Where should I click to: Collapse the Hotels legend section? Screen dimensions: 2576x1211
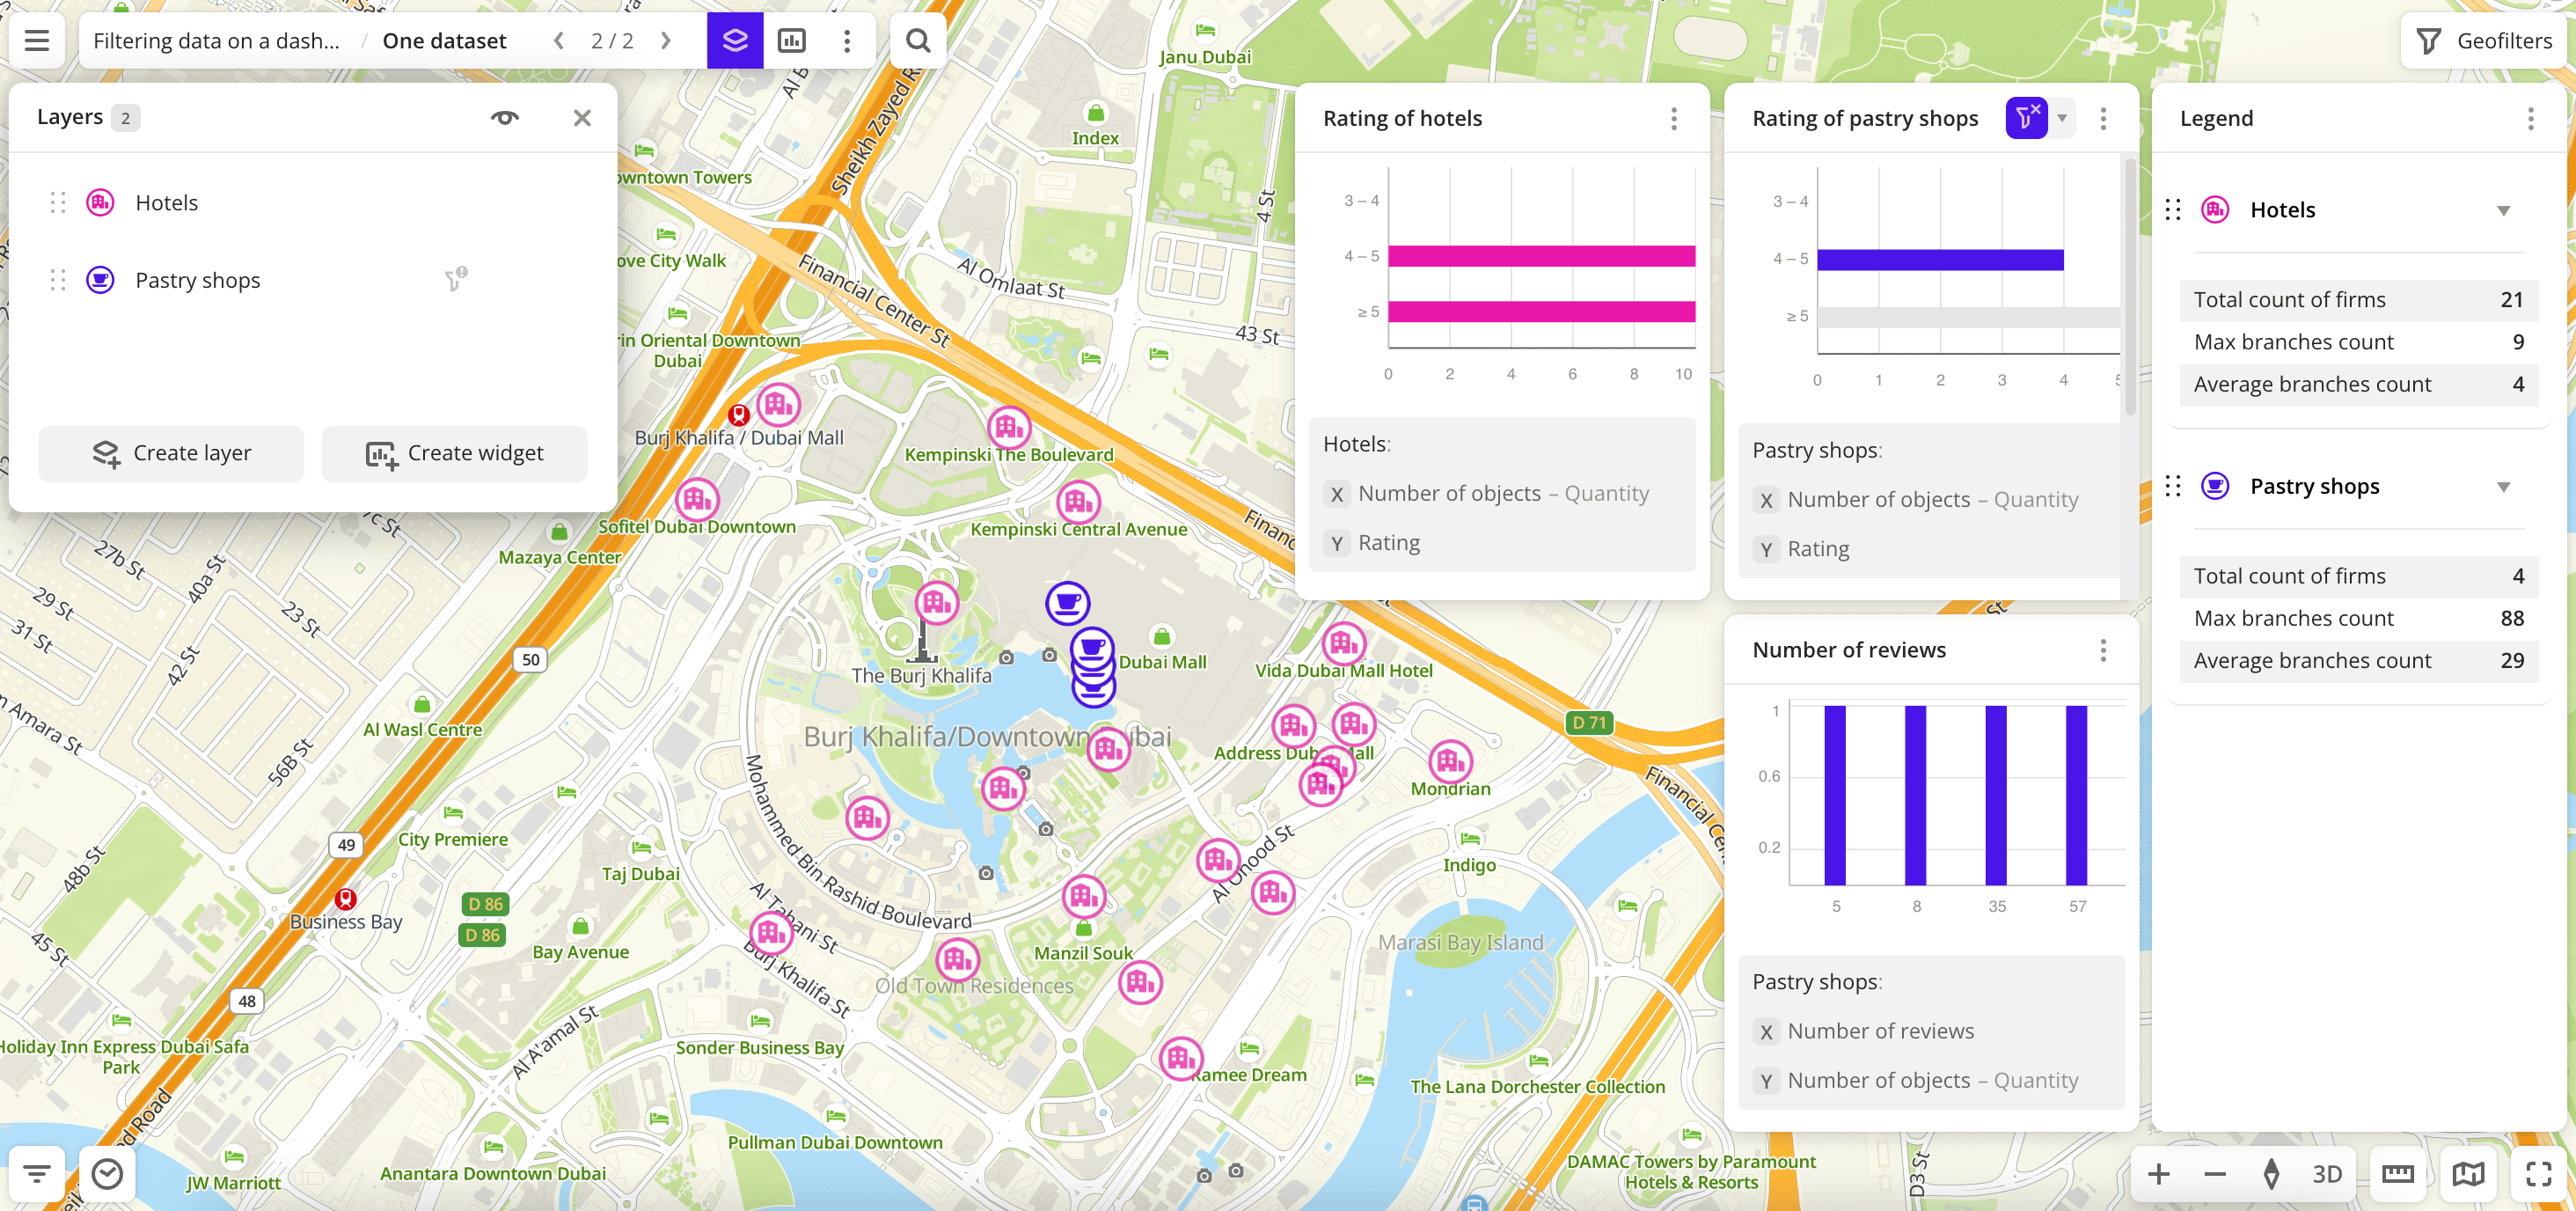point(2503,210)
